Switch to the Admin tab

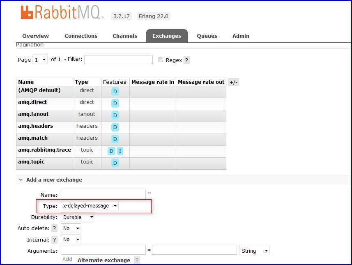(241, 36)
